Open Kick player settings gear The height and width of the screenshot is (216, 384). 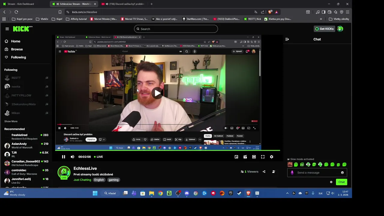pyautogui.click(x=271, y=157)
